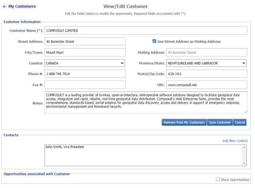The image size is (255, 188).
Task: Click the disabled Mailing Address field
Action: point(207,52)
